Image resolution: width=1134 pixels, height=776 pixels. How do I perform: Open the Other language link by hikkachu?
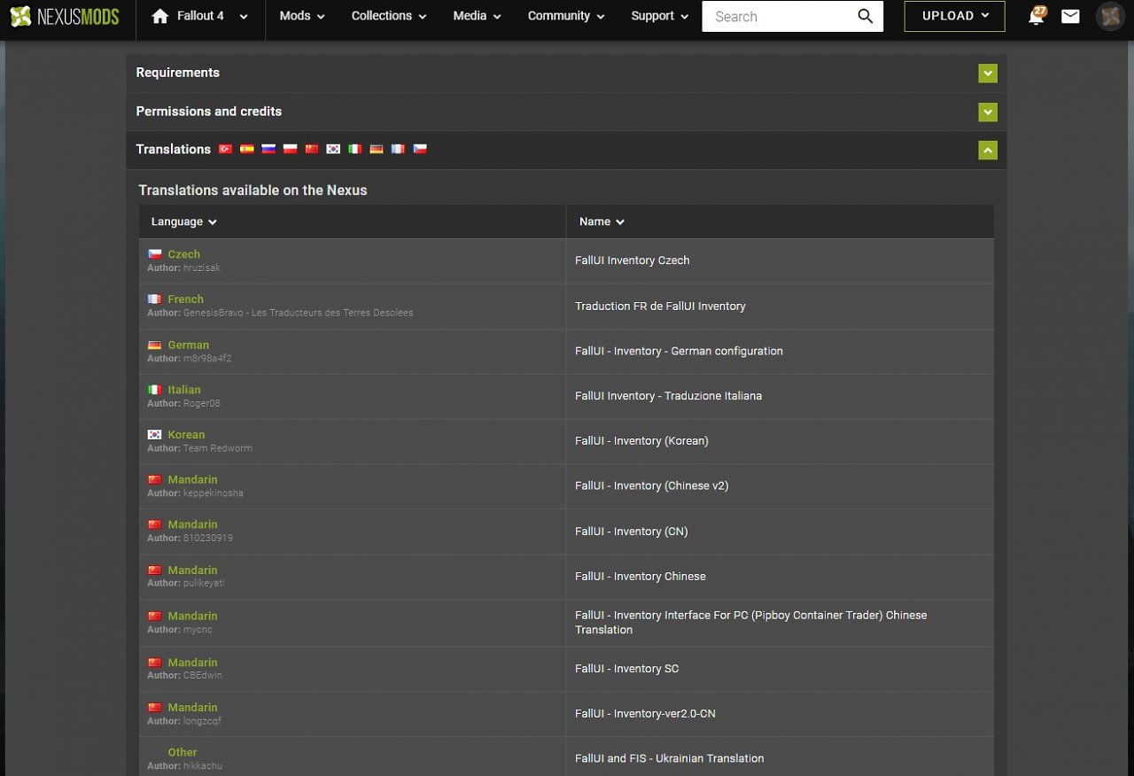[x=183, y=753]
